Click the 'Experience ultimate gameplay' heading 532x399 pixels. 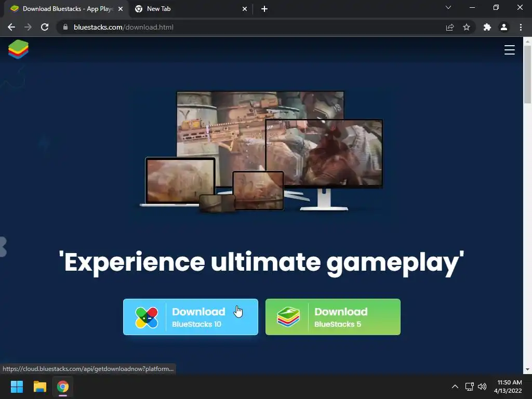tap(261, 262)
